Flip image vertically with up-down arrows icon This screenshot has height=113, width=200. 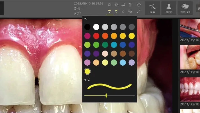click(x=130, y=5)
